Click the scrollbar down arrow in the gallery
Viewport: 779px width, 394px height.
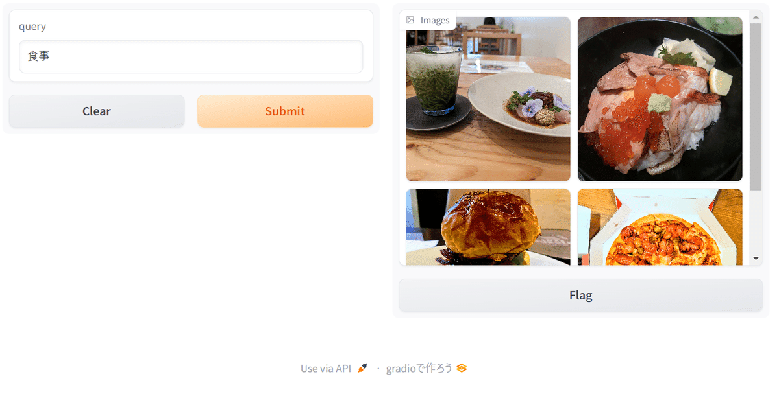tap(756, 258)
